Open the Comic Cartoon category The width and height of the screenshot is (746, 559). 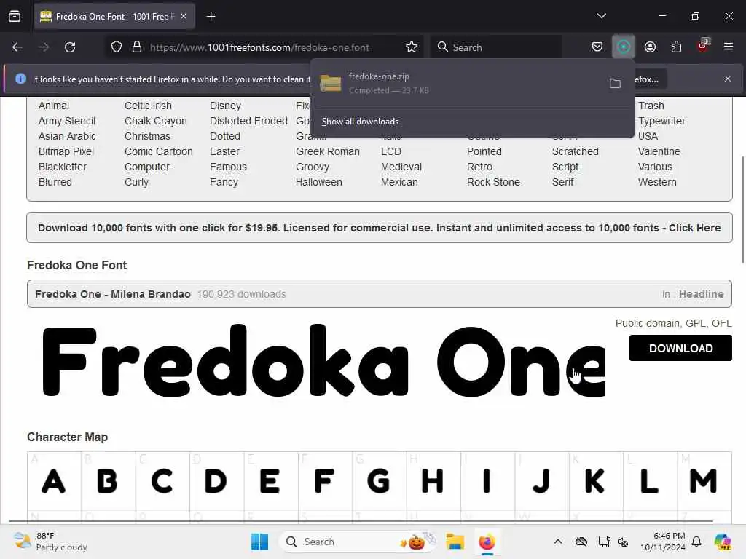pyautogui.click(x=158, y=151)
